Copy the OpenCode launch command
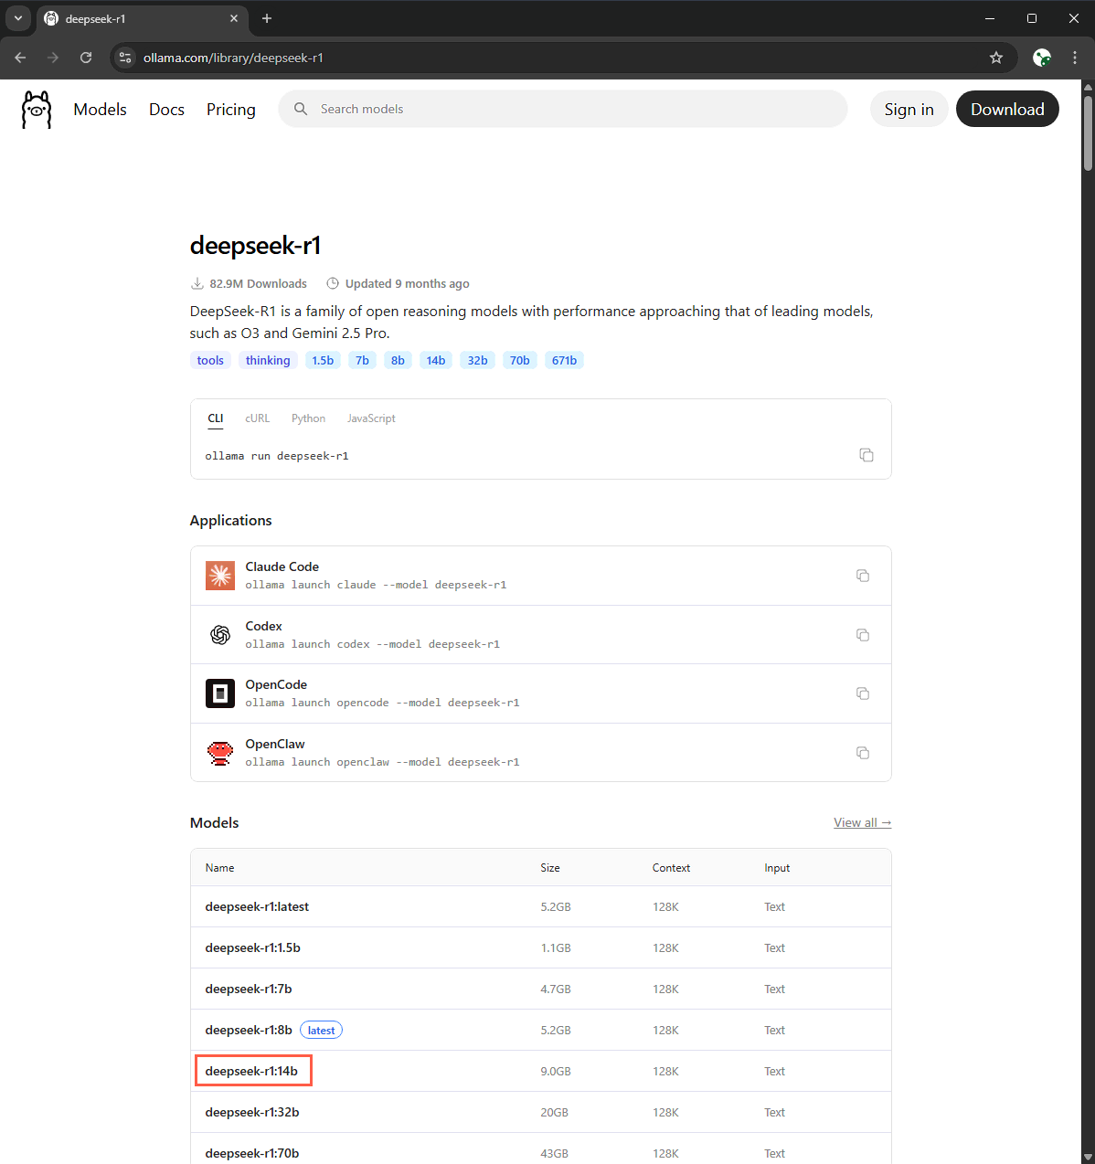The width and height of the screenshot is (1095, 1164). tap(863, 693)
